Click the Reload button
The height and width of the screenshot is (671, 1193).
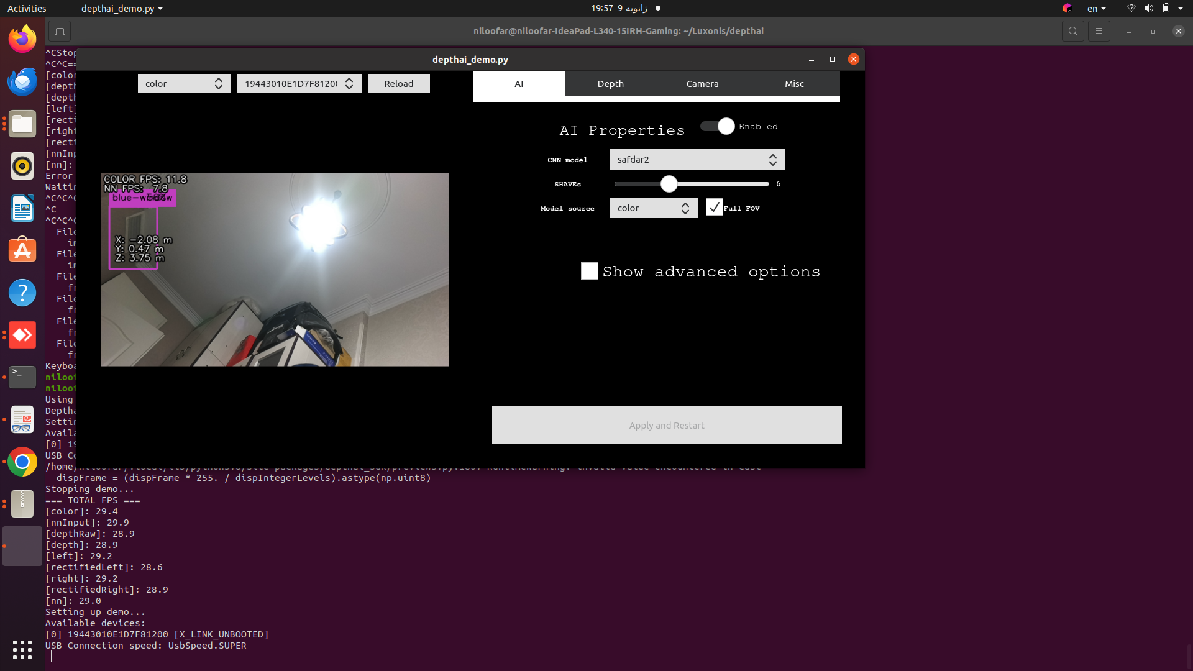click(x=398, y=84)
